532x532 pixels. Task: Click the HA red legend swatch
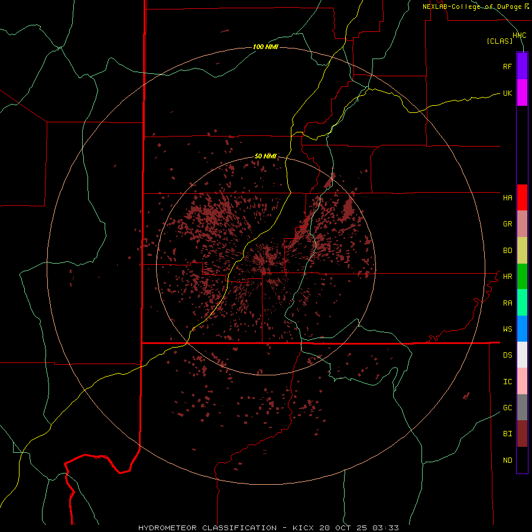(522, 197)
